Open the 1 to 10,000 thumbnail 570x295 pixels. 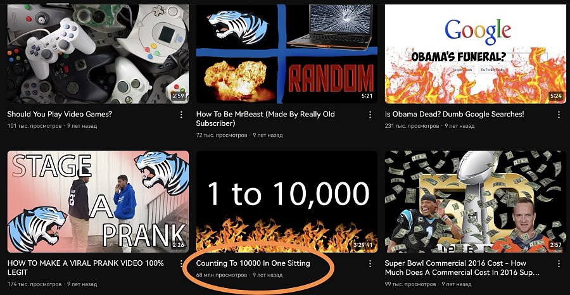coord(287,202)
